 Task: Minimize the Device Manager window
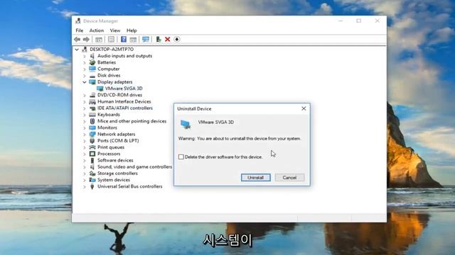pyautogui.click(x=341, y=21)
